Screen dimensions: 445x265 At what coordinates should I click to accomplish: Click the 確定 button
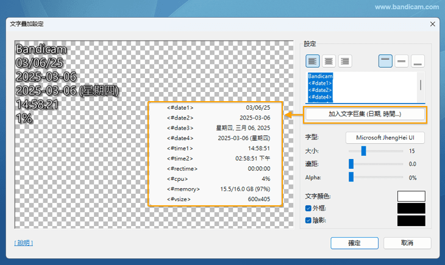[x=354, y=243]
